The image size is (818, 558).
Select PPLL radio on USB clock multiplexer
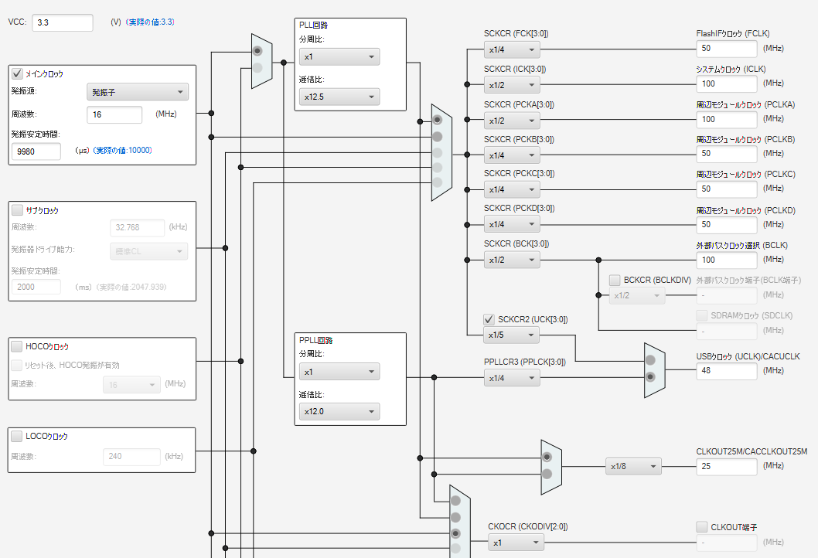coord(650,377)
